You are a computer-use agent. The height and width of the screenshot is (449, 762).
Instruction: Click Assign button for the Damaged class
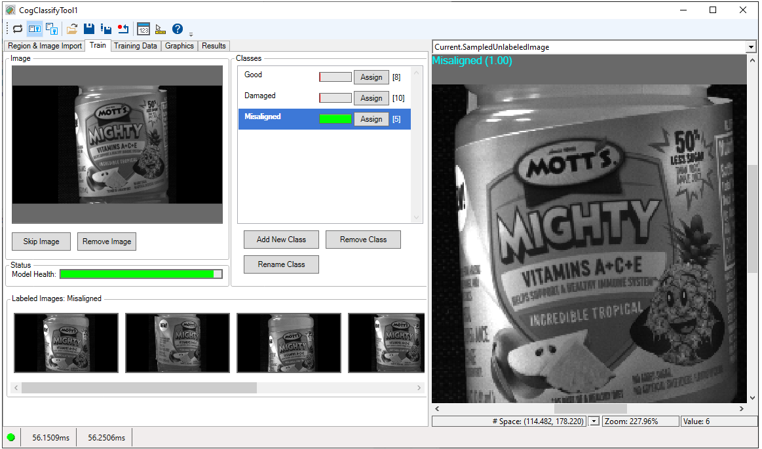pyautogui.click(x=371, y=98)
